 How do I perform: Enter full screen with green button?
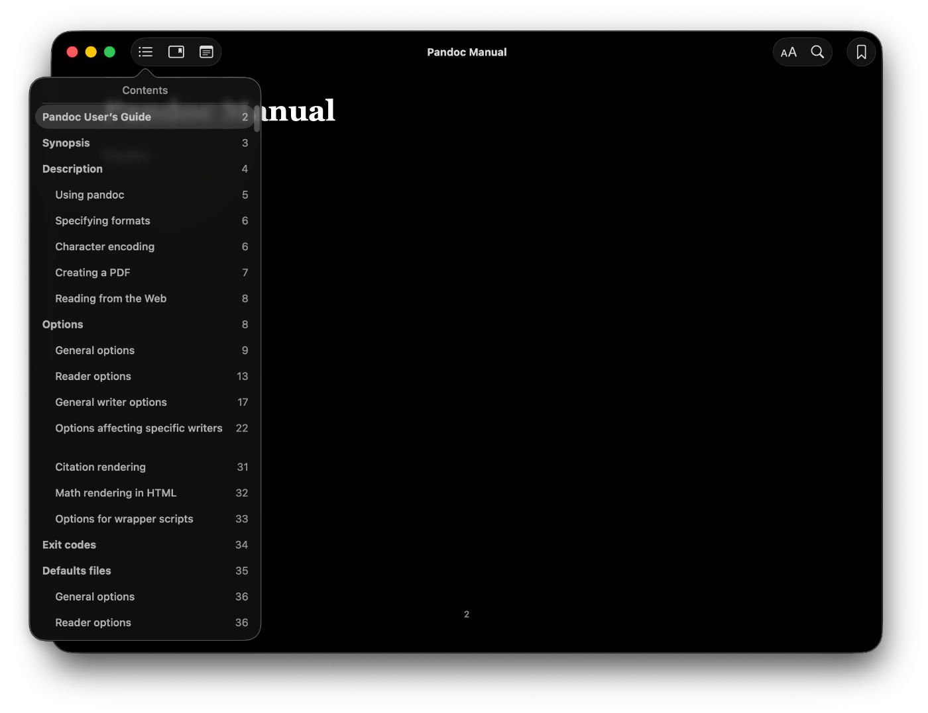pos(109,52)
